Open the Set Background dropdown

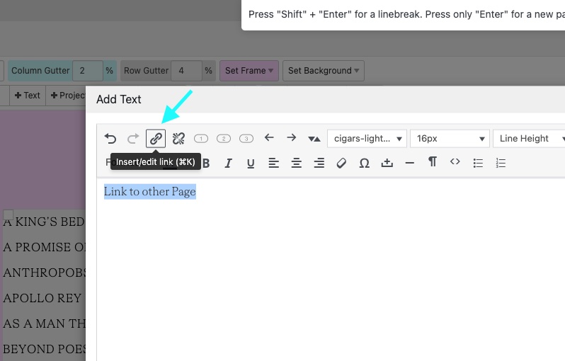[324, 71]
